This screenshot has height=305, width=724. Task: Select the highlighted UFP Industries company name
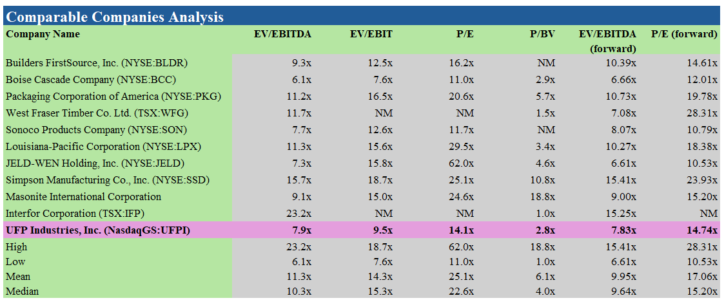click(97, 230)
